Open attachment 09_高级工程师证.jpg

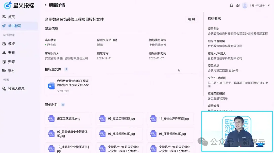click(x=119, y=118)
